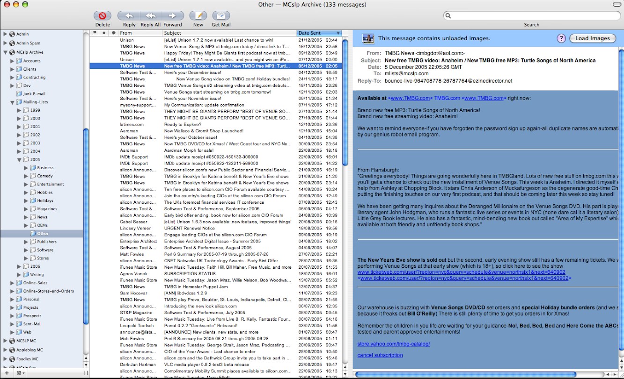This screenshot has width=624, height=379.
Task: Sort messages by the From column
Action: click(x=140, y=33)
